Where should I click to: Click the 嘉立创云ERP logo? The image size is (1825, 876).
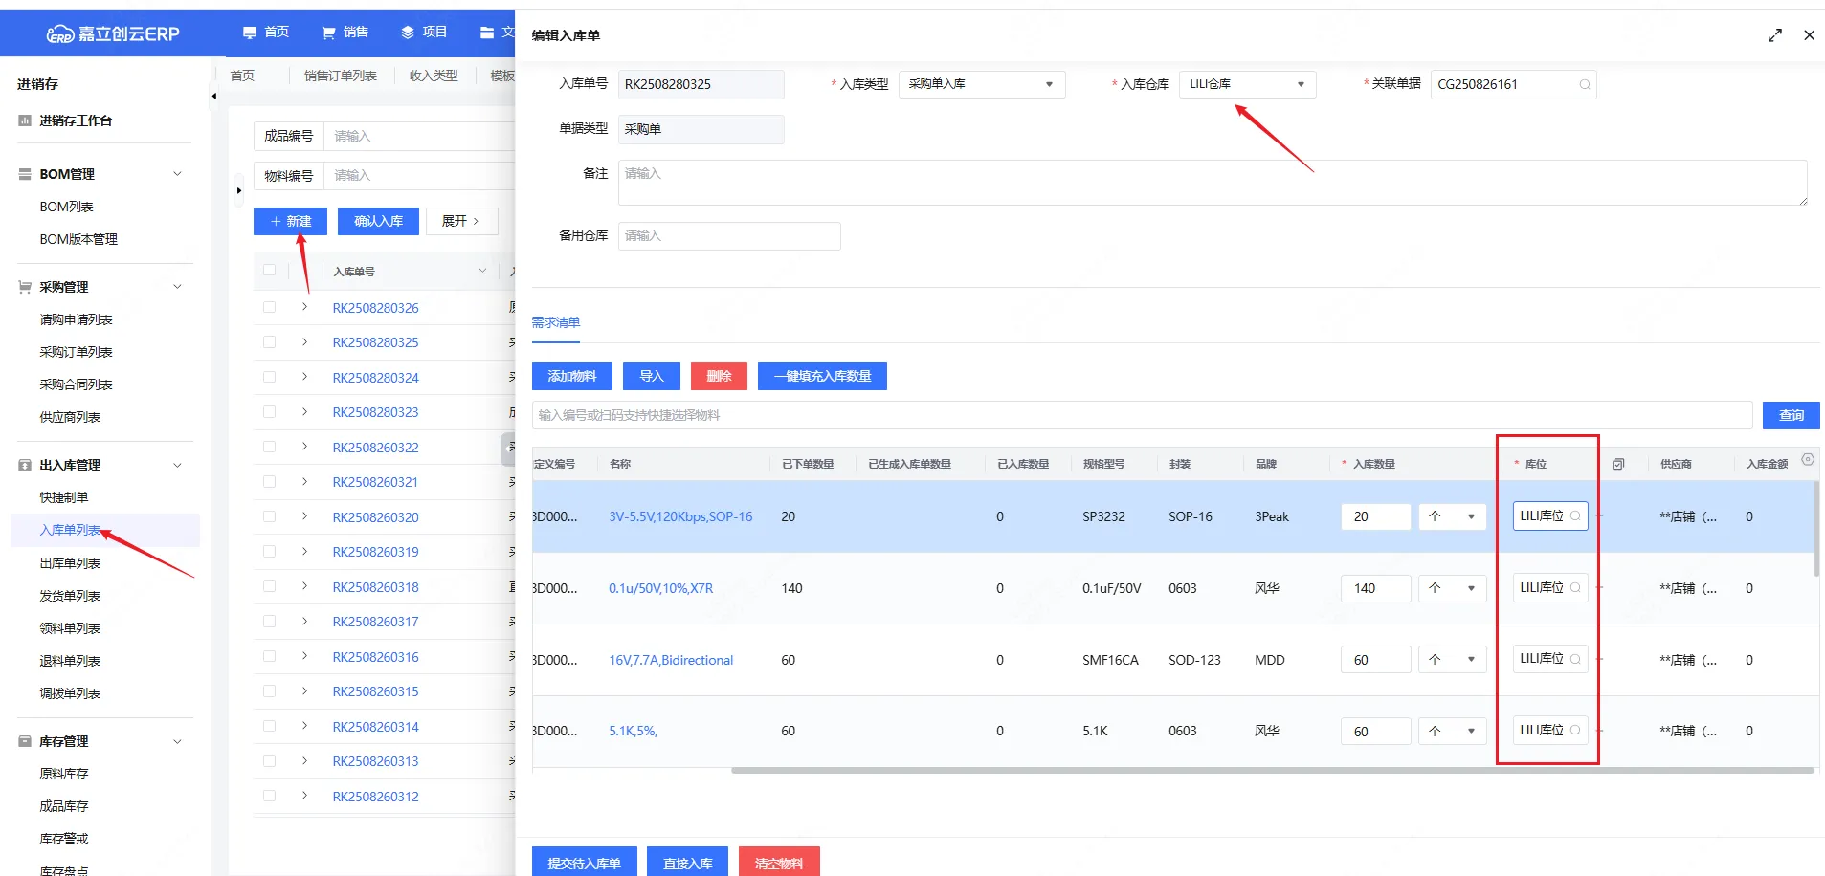113,33
